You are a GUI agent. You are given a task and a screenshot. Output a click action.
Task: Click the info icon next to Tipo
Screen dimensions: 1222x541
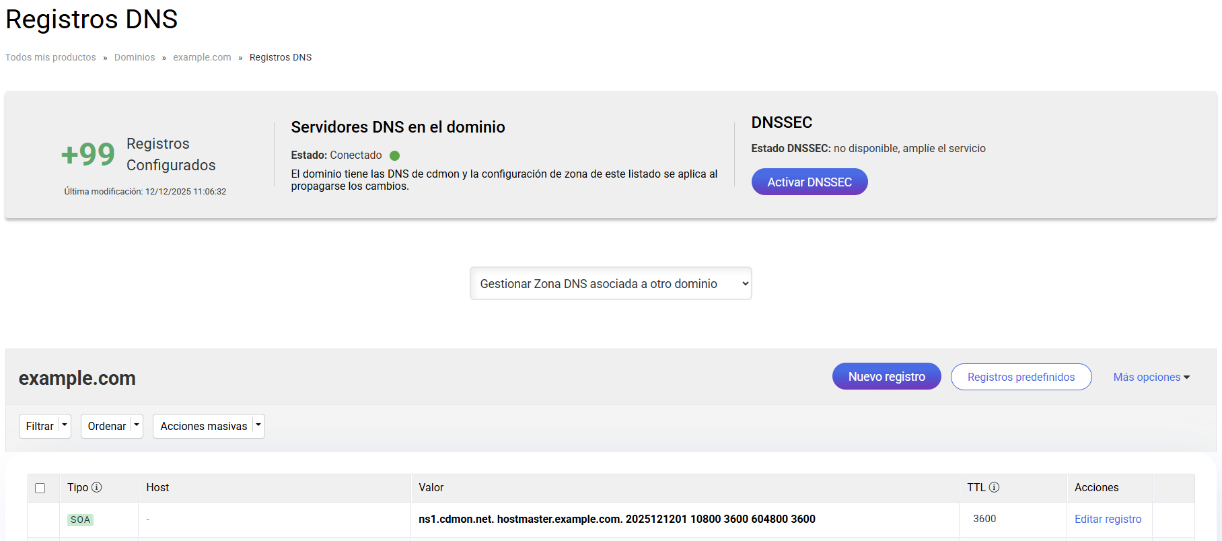tap(97, 487)
